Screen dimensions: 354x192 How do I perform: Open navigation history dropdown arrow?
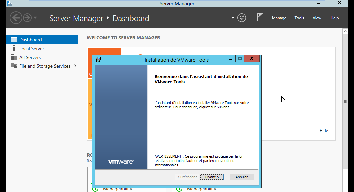35,18
